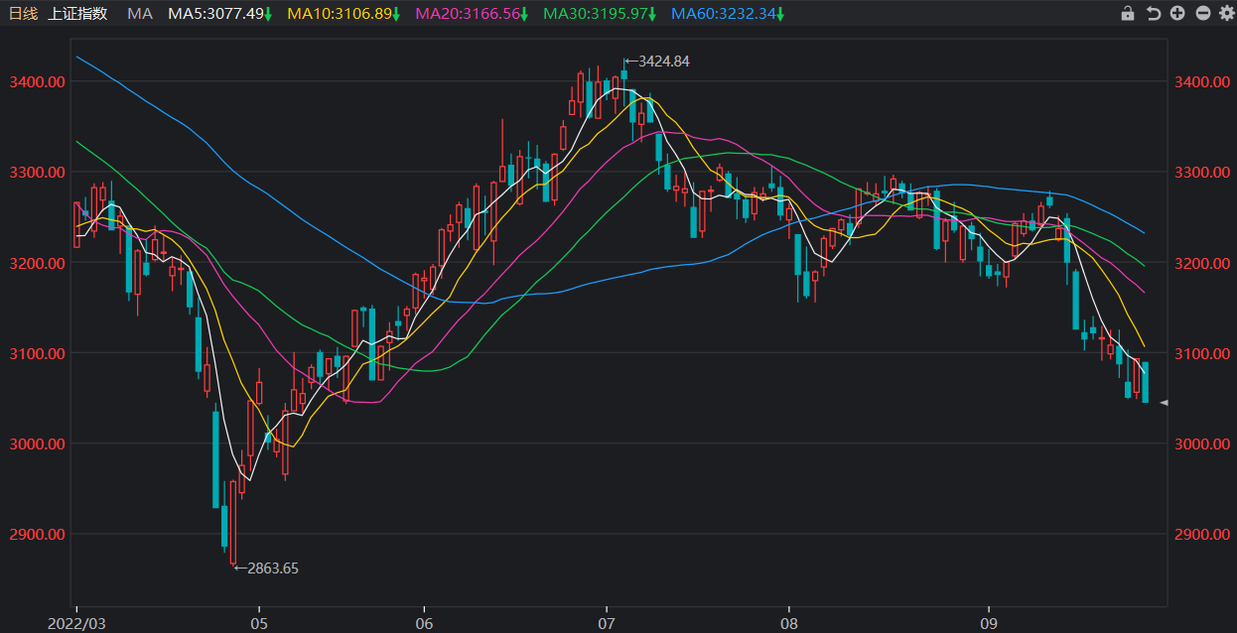Click the 日线 daily period label
Screen dimensions: 1237x633
pos(23,14)
